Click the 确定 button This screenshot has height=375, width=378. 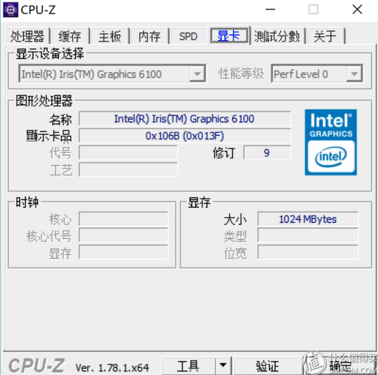click(x=341, y=366)
